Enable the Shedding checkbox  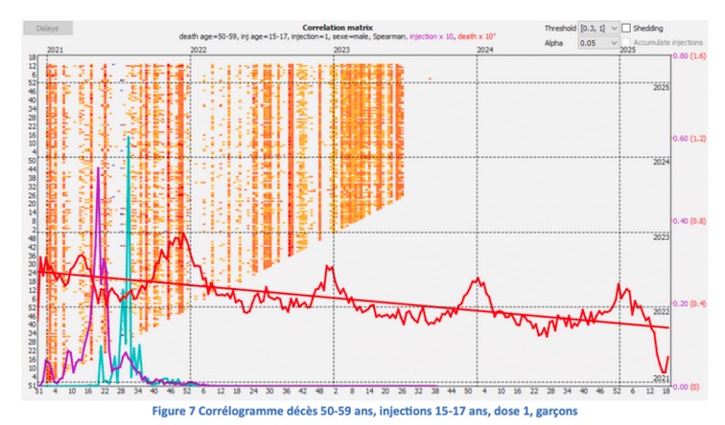pos(626,29)
